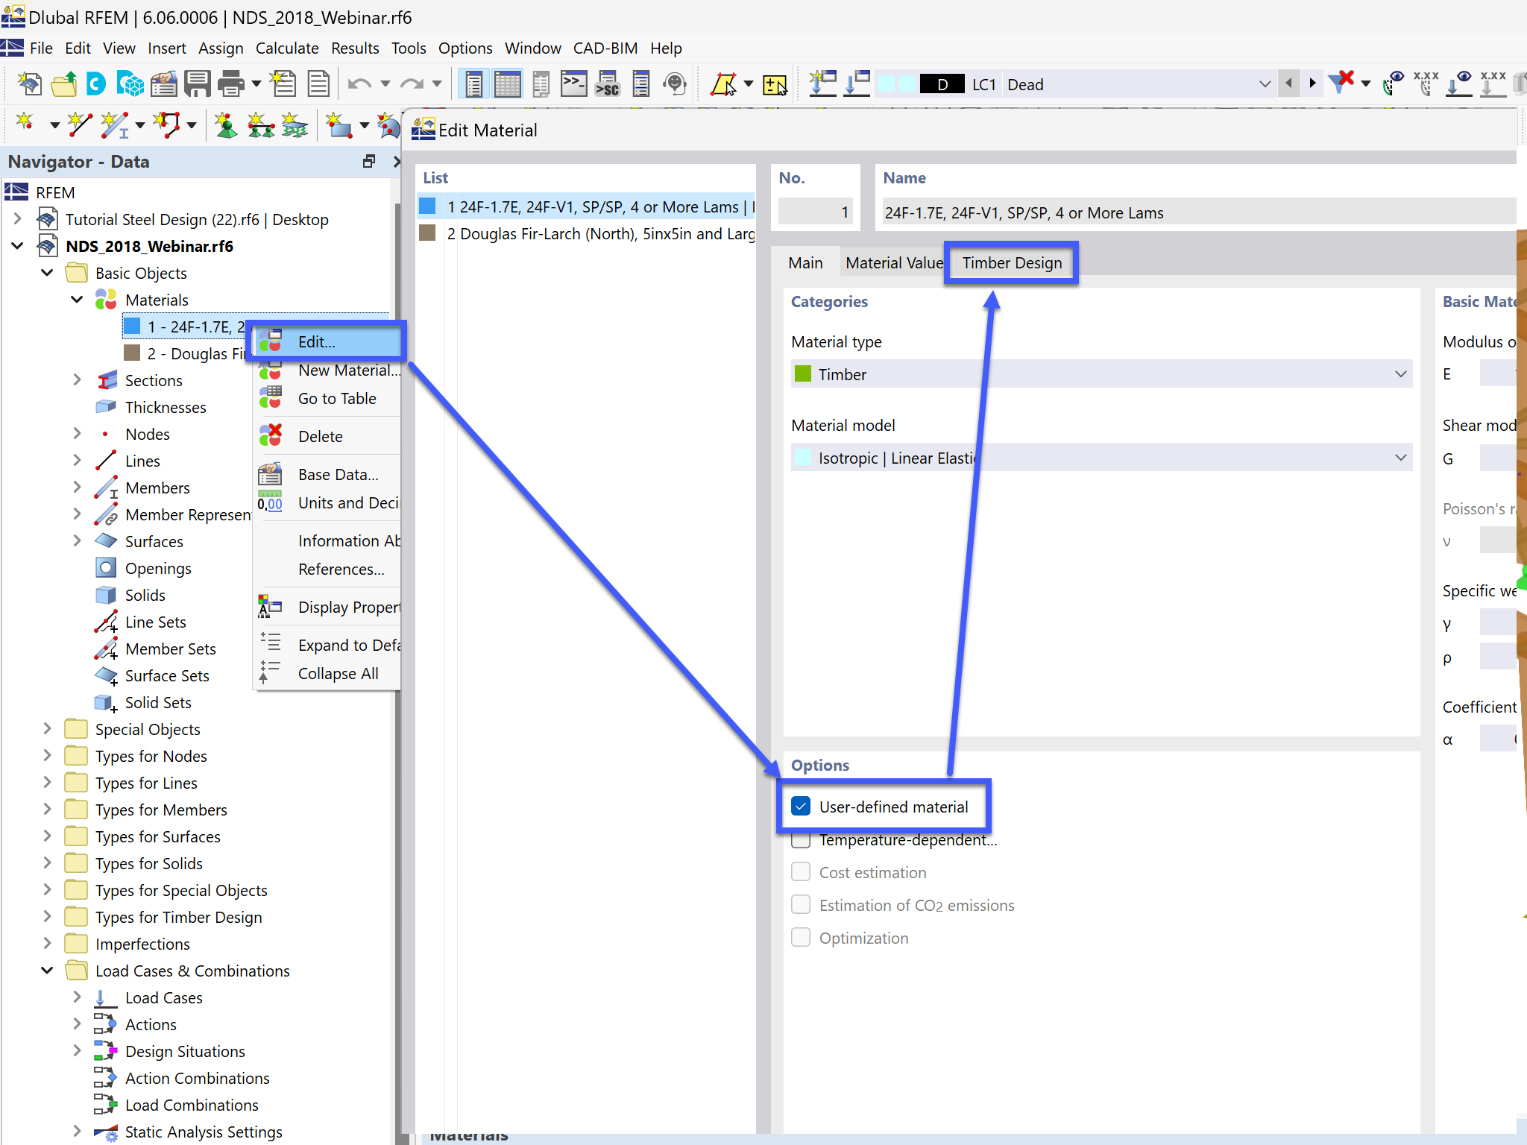Enable the Temperature-dependent checkbox
This screenshot has width=1527, height=1145.
[x=799, y=839]
